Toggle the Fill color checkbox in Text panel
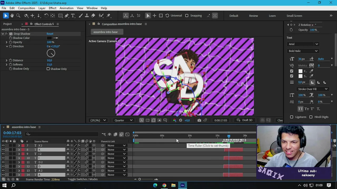 pos(291,71)
